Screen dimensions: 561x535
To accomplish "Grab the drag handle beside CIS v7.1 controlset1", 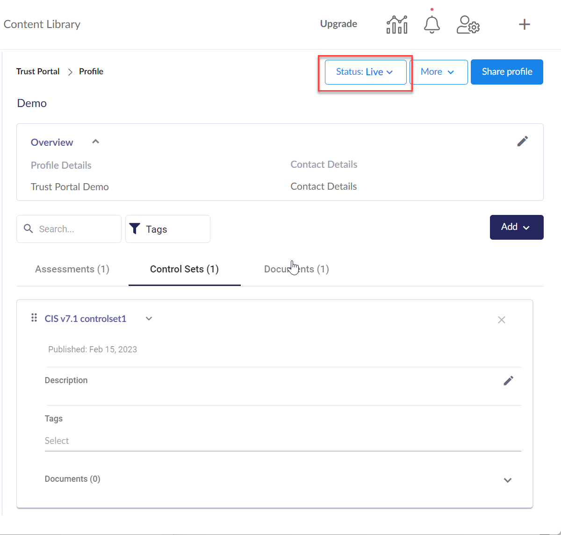I will click(34, 318).
